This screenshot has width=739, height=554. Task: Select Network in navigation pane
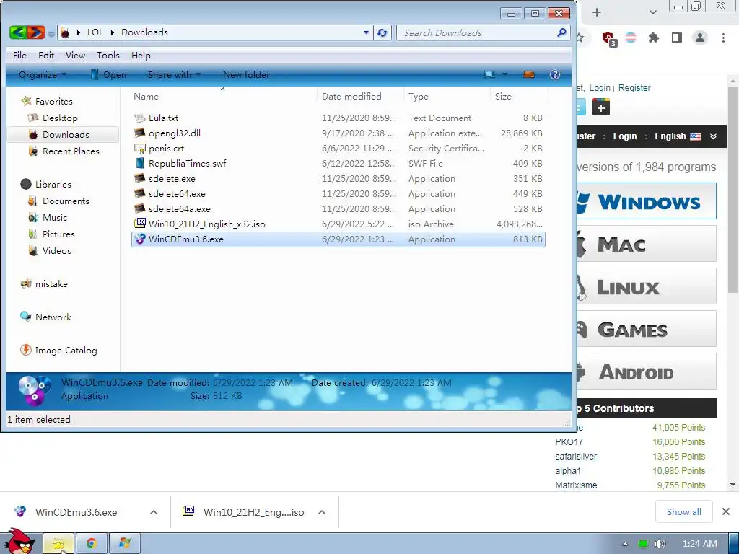pyautogui.click(x=53, y=317)
